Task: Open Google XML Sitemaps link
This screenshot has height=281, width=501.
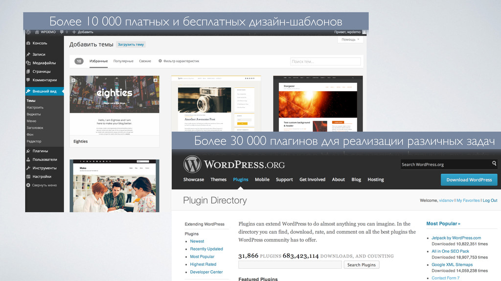Action: point(452,264)
